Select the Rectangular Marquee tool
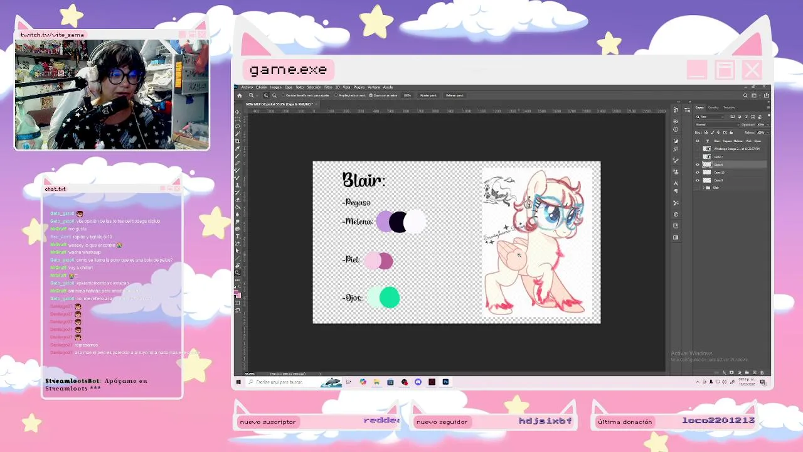 coord(238,119)
